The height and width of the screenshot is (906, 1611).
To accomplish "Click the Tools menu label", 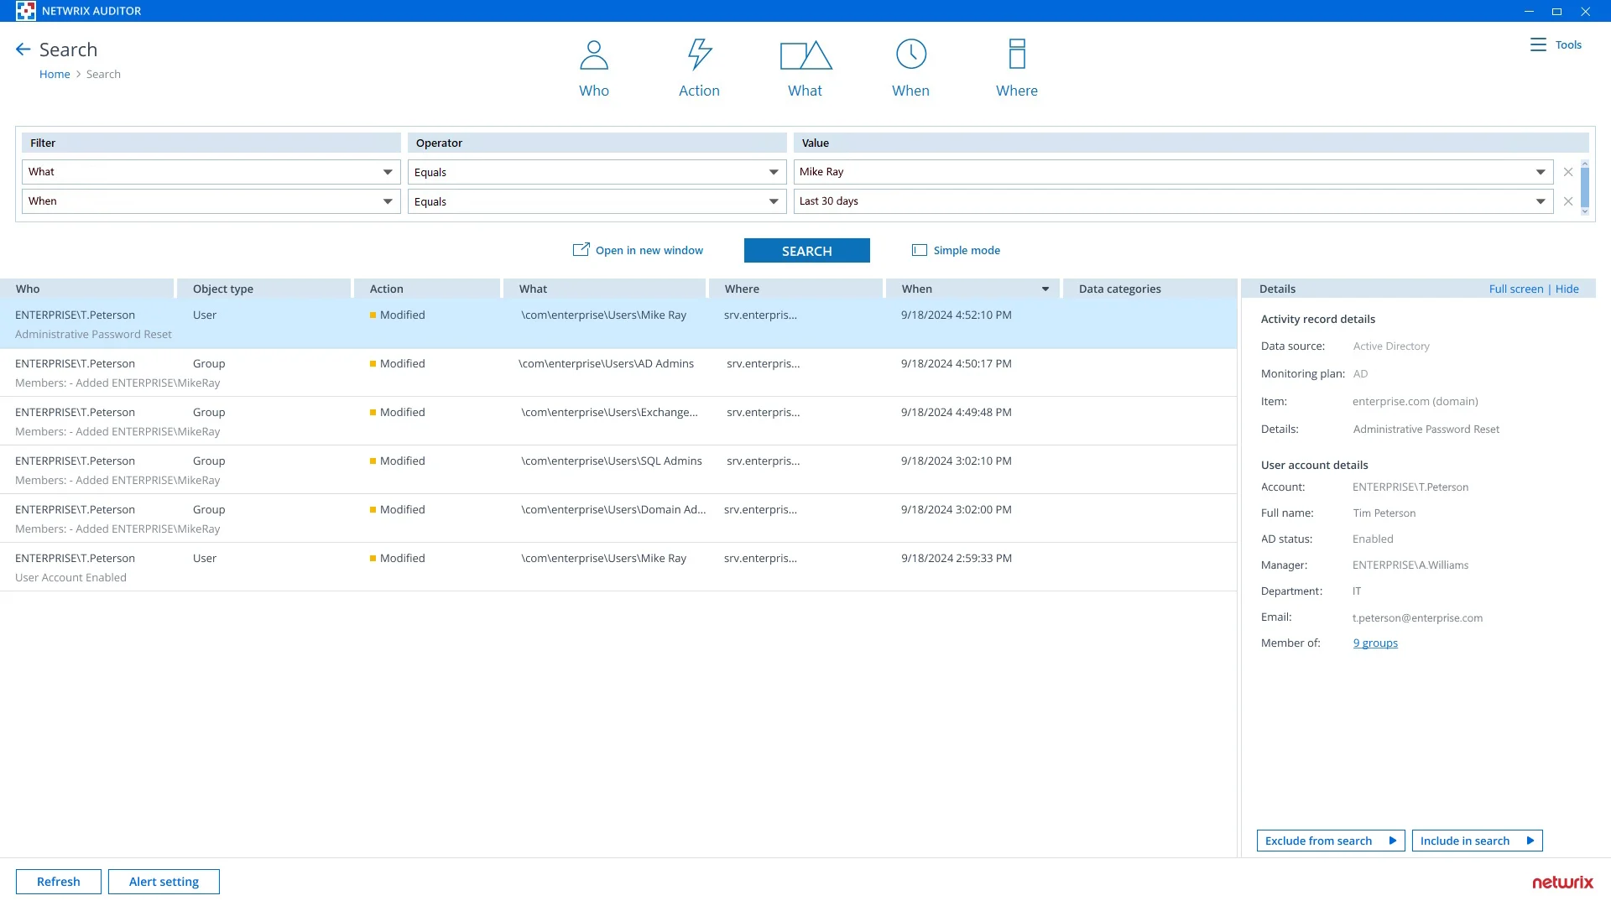I will point(1568,44).
